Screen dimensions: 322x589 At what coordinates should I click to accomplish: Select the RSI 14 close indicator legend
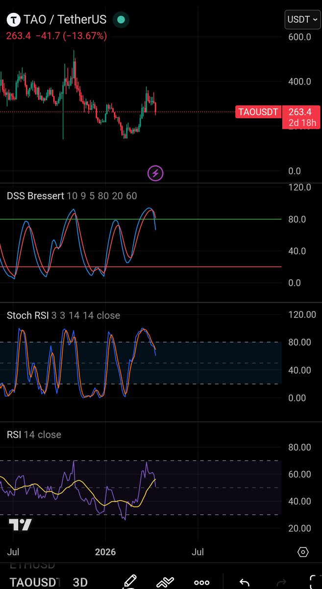(34, 434)
